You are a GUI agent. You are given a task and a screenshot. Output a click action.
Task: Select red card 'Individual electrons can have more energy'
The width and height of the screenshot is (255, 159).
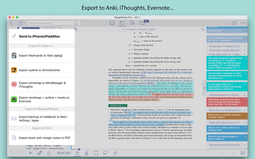tap(227, 102)
